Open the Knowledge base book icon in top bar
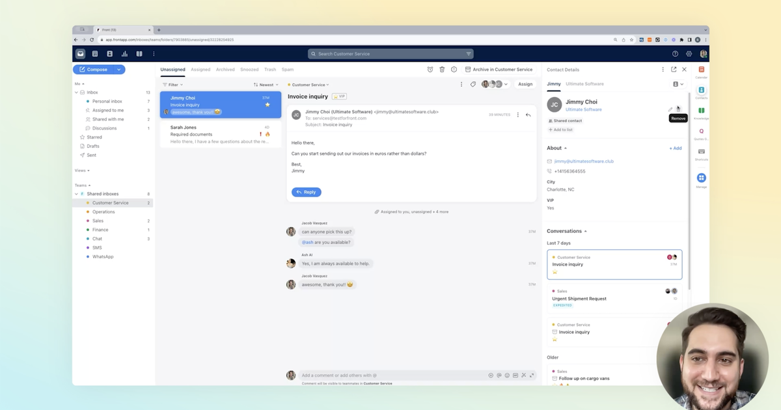781x410 pixels. pyautogui.click(x=139, y=54)
